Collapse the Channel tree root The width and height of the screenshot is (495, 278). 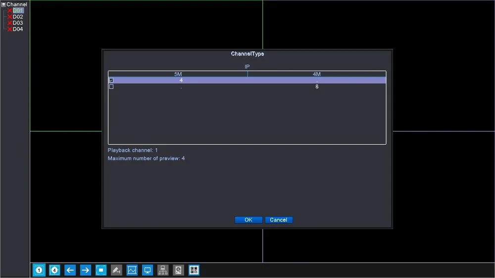click(x=3, y=4)
